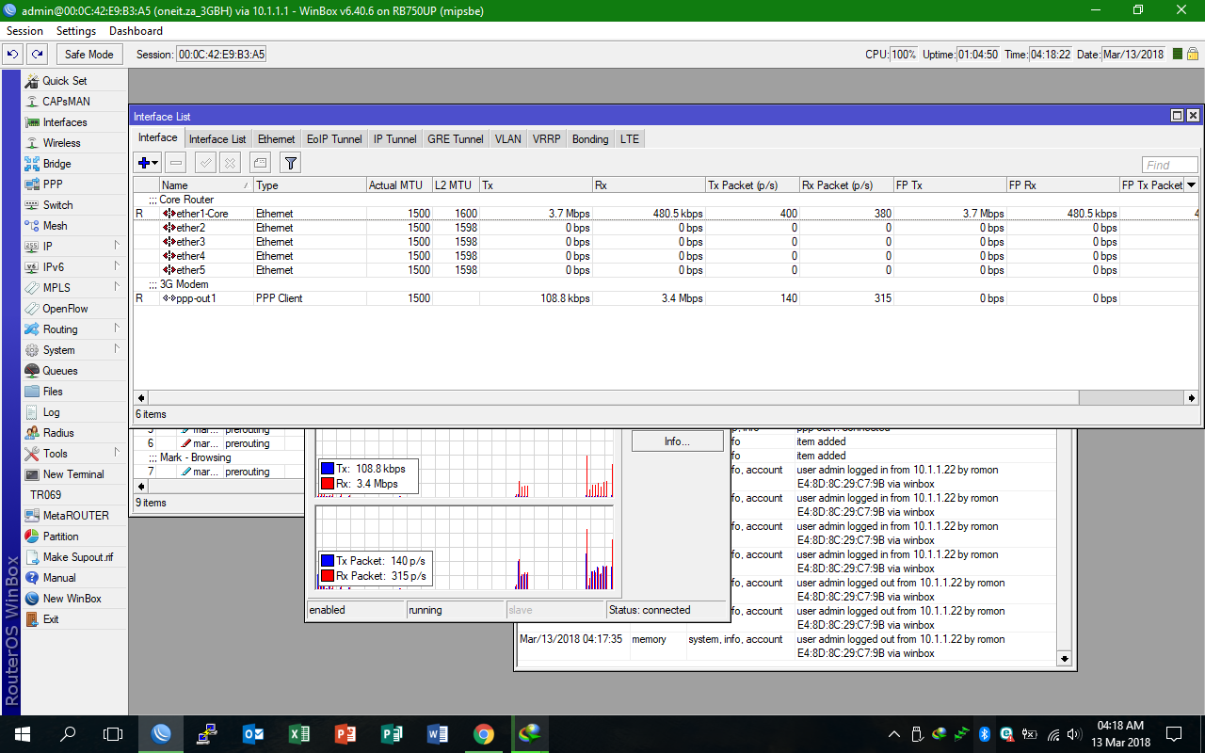Image resolution: width=1205 pixels, height=753 pixels.
Task: Select the ether3 interface row
Action: click(x=666, y=242)
